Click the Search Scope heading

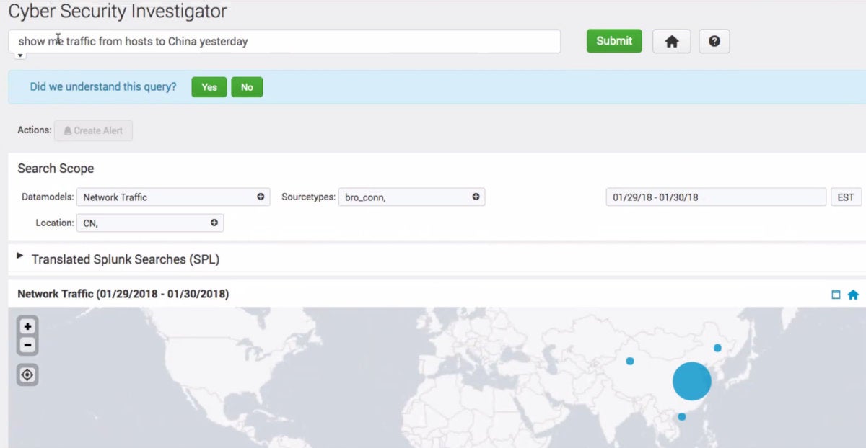[x=56, y=169]
